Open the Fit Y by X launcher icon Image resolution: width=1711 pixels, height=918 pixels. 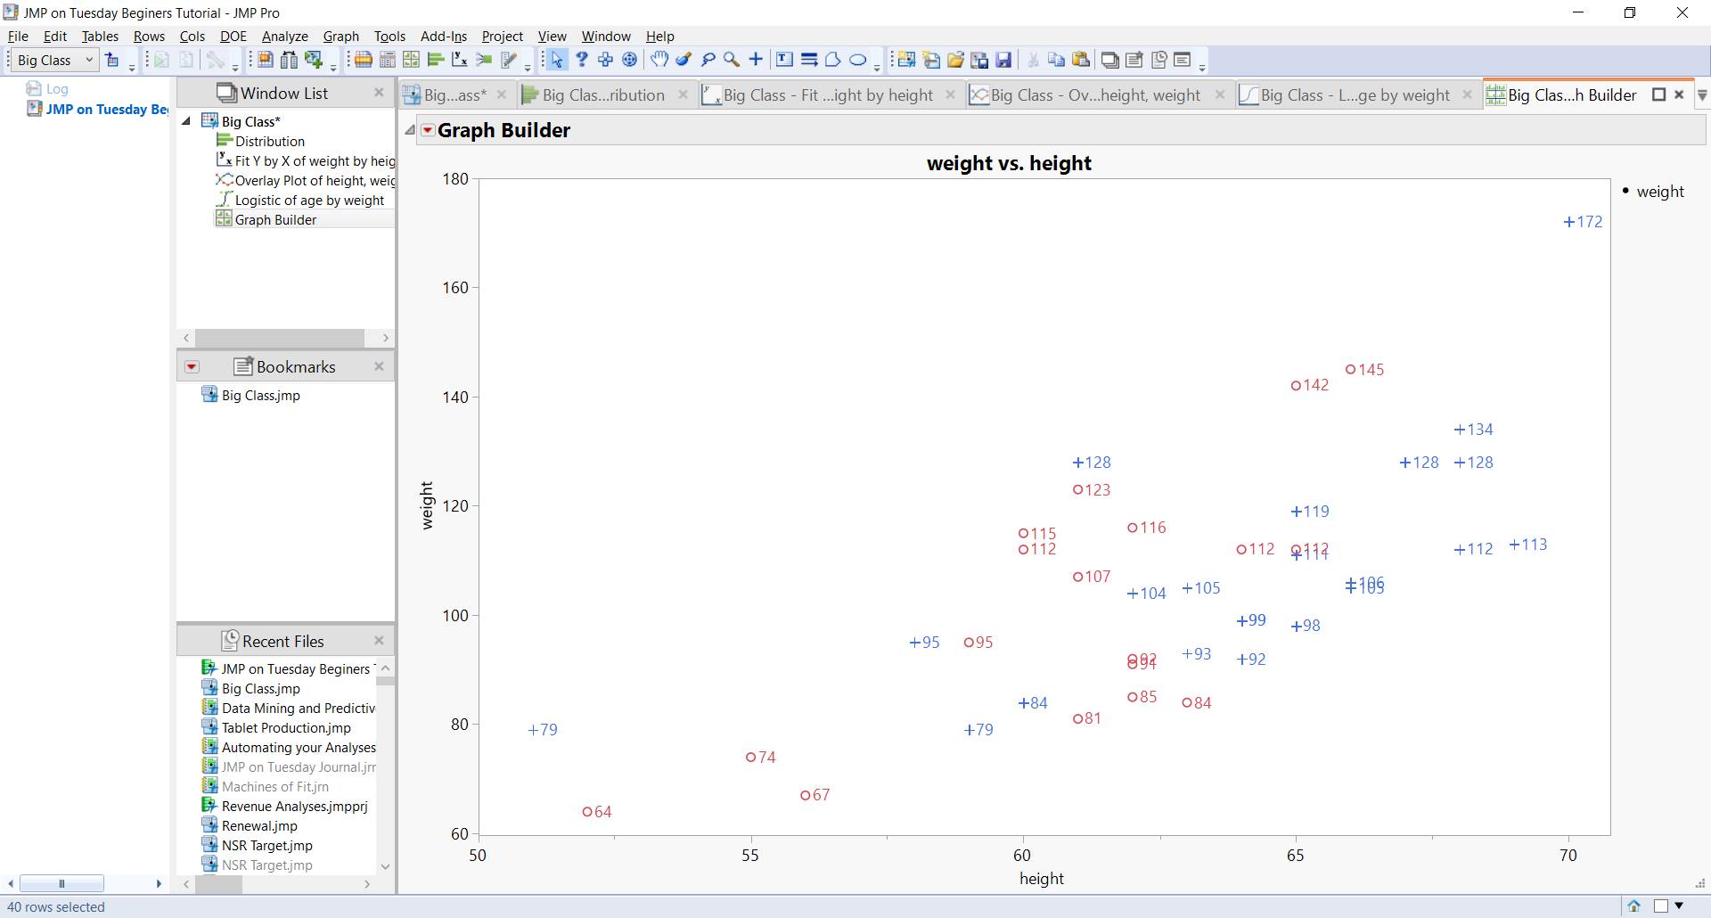(459, 59)
